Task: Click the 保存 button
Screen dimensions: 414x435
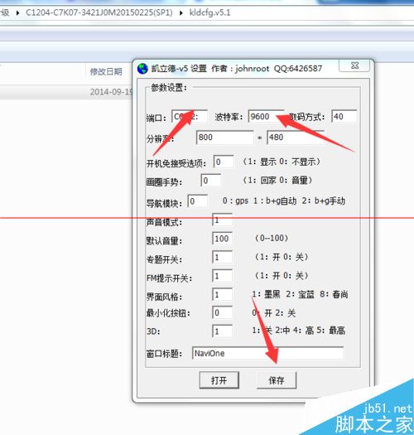Action: click(277, 380)
